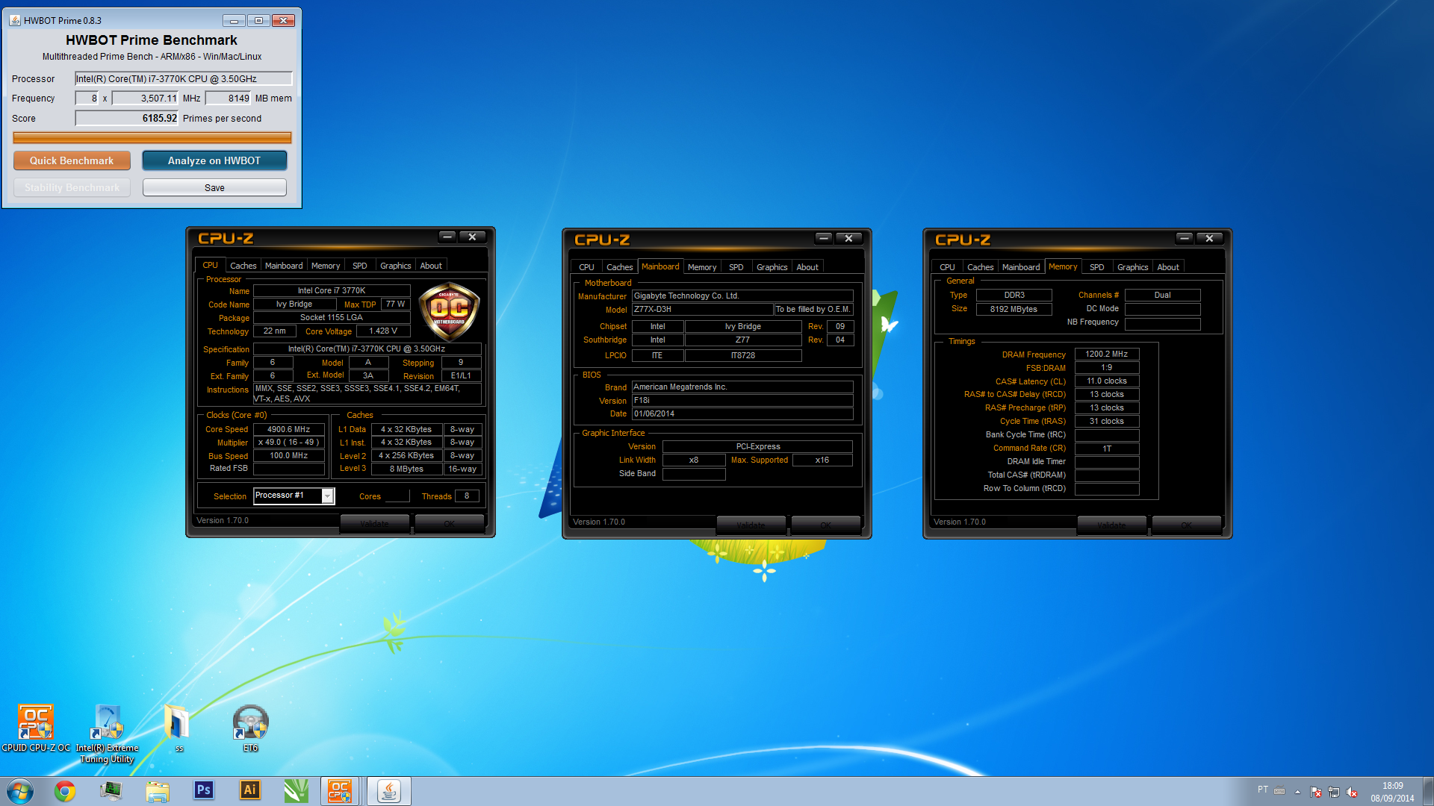Image resolution: width=1434 pixels, height=806 pixels.
Task: Click Save button in HWBOT Prime
Action: (214, 187)
